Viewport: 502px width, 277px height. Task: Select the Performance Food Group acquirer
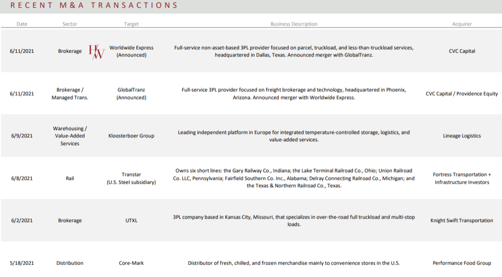pyautogui.click(x=462, y=263)
